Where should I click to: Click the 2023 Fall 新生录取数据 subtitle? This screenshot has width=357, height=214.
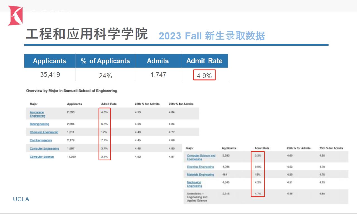[x=212, y=36]
